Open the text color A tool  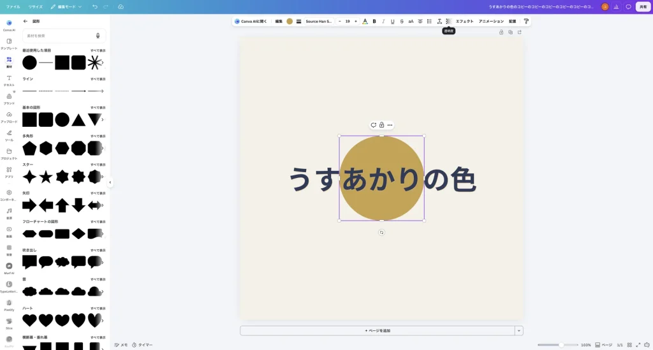click(x=365, y=21)
